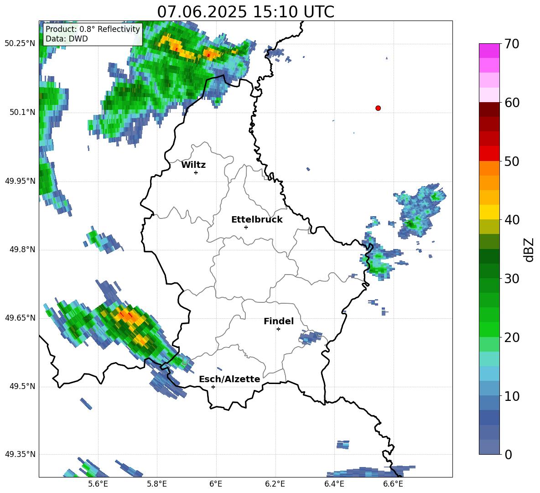The width and height of the screenshot is (540, 493).
Task: Click the red station marker dot
Action: 378,108
